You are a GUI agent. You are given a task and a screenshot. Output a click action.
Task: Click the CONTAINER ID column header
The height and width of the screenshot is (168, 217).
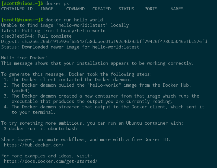(17, 9)
